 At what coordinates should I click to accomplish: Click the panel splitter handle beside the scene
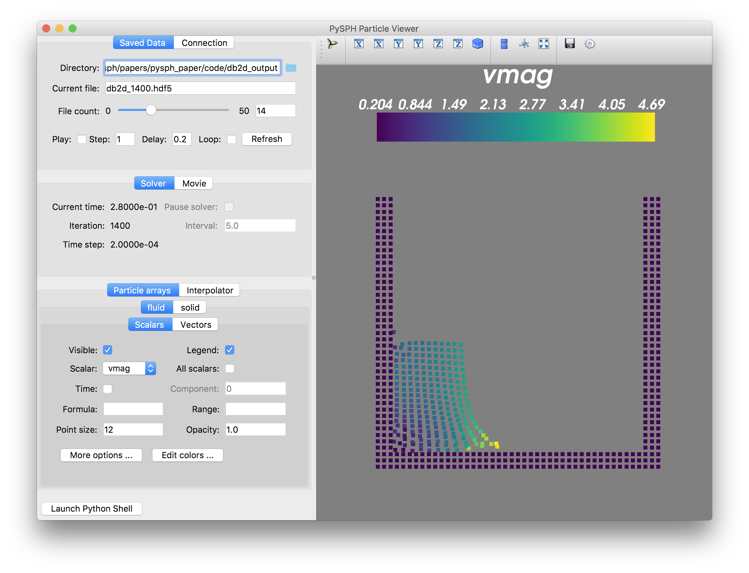point(314,278)
